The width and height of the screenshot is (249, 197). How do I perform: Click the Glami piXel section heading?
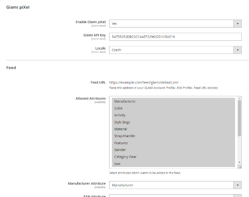tap(18, 7)
